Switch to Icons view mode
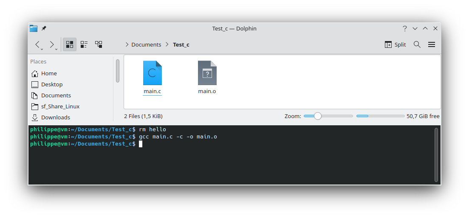 click(x=70, y=44)
